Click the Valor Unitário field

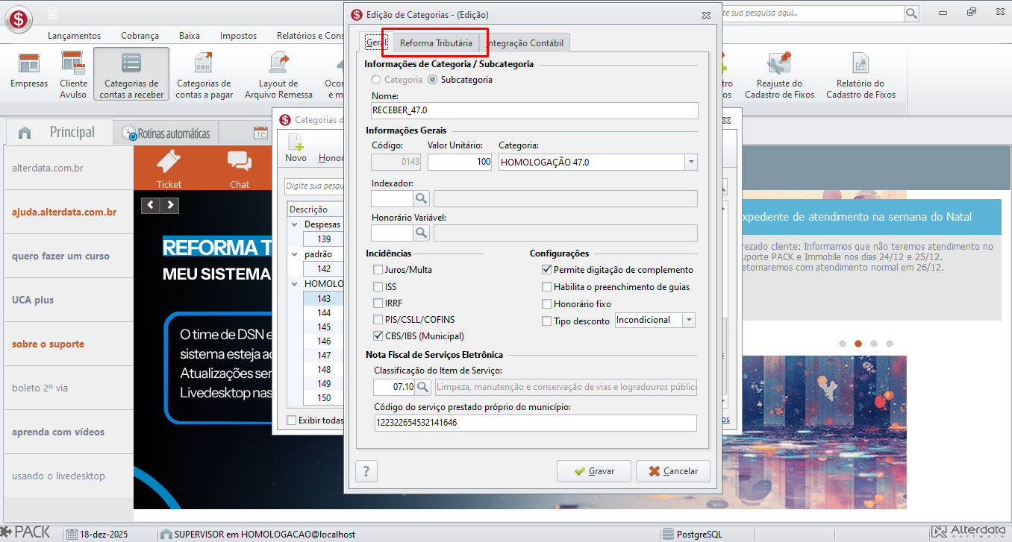(460, 162)
